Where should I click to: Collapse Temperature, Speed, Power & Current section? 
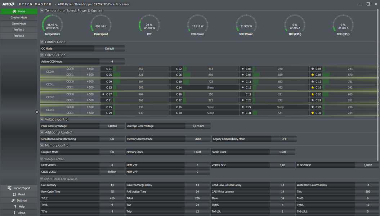(42, 10)
